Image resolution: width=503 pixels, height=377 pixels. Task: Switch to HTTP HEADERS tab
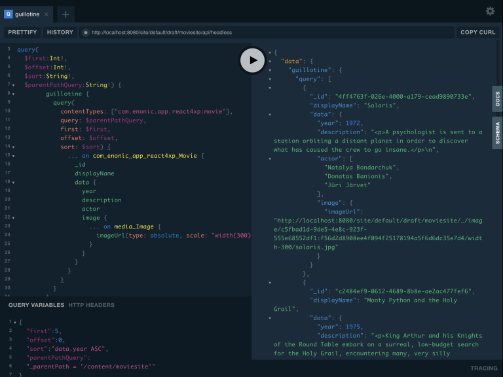click(92, 305)
